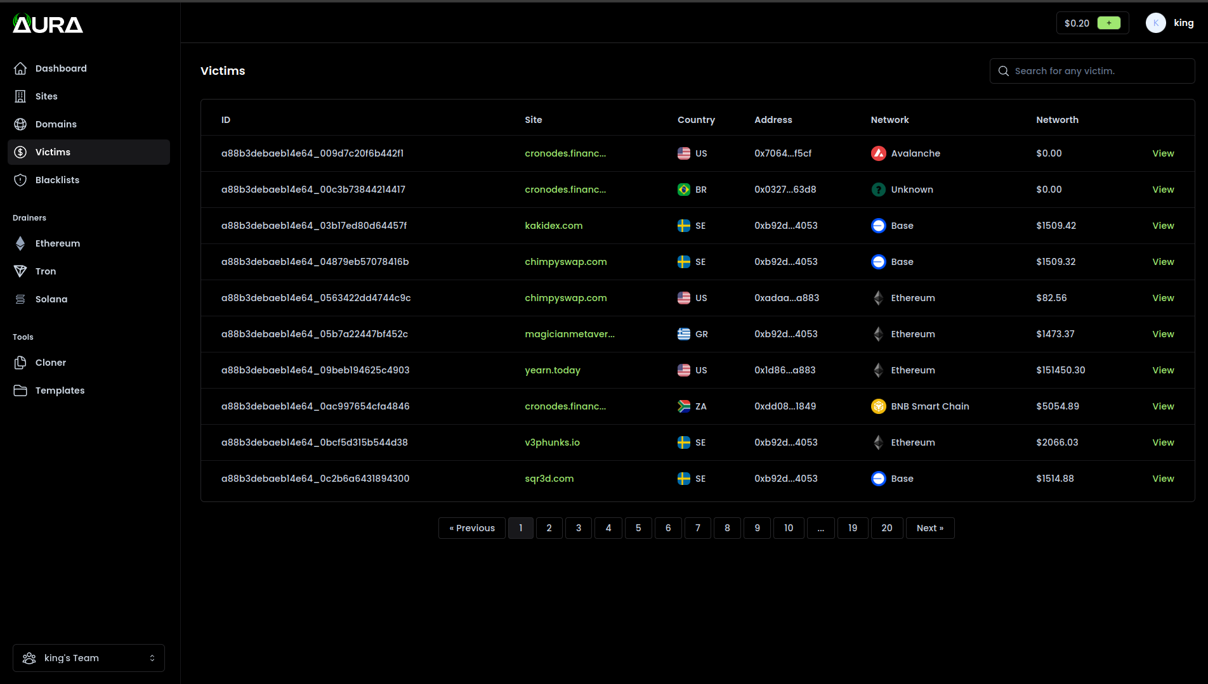The width and height of the screenshot is (1208, 684).
Task: Click the Network column header
Action: coord(890,120)
